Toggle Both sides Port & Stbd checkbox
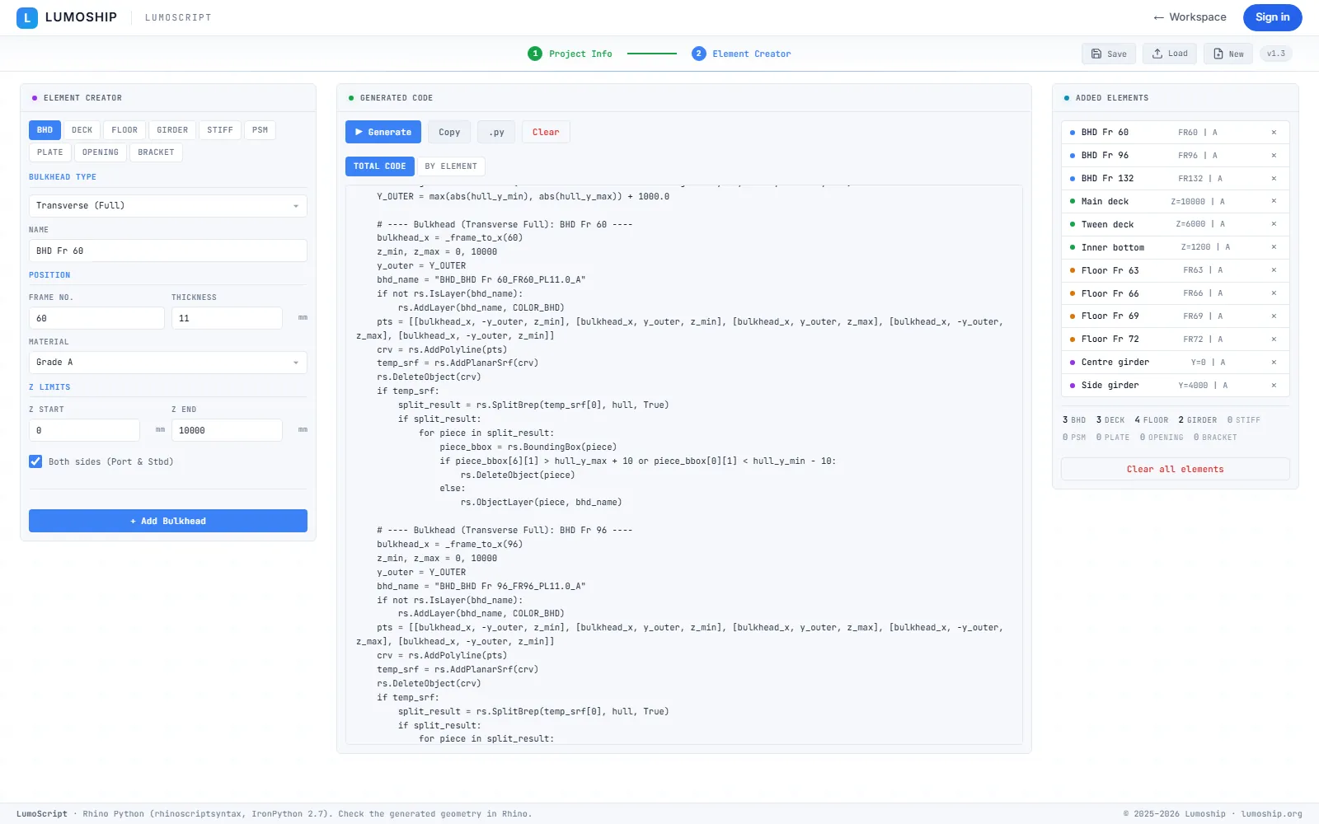Viewport: 1319px width, 824px height. pyautogui.click(x=35, y=461)
